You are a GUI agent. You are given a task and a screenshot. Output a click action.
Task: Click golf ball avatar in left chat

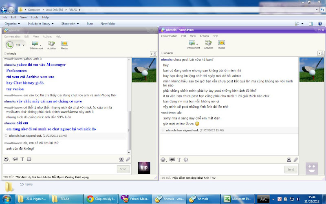tap(144, 70)
